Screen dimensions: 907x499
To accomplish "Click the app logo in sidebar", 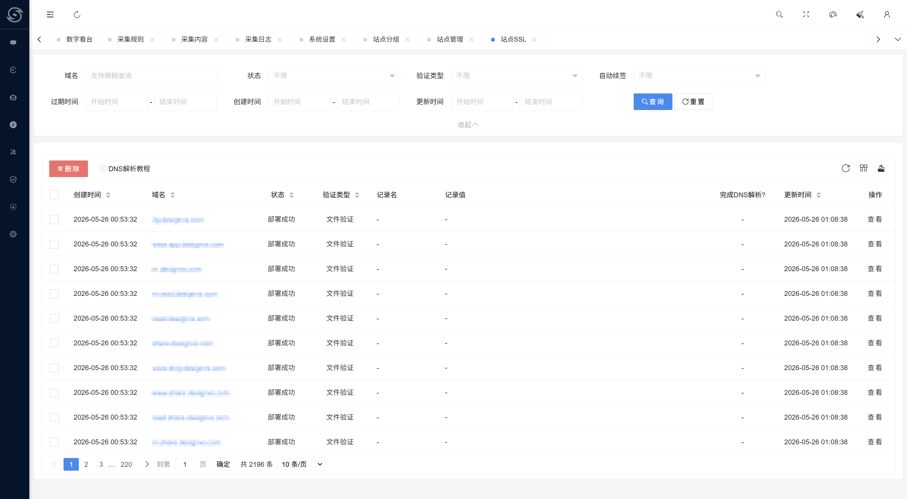I will coord(14,14).
